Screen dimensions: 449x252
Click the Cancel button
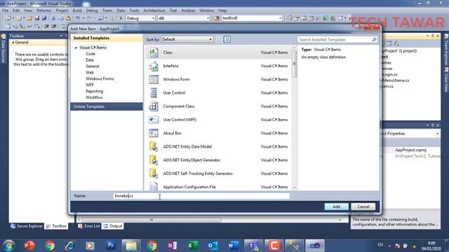(x=363, y=206)
